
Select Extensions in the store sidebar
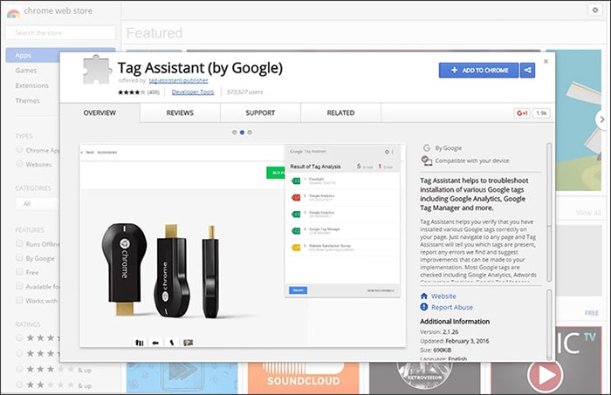coord(32,85)
